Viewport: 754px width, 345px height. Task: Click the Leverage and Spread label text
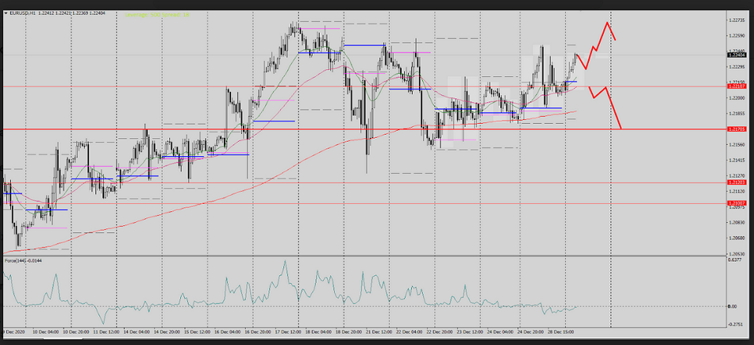[160, 14]
